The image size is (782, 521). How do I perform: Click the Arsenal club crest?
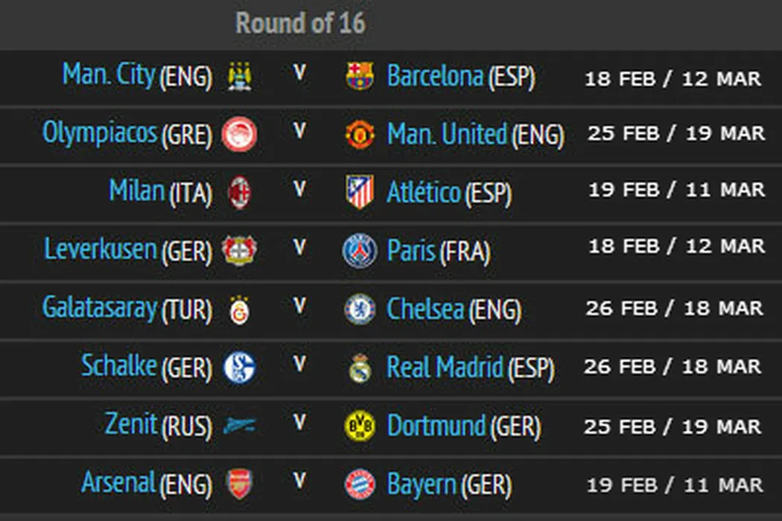click(x=240, y=484)
